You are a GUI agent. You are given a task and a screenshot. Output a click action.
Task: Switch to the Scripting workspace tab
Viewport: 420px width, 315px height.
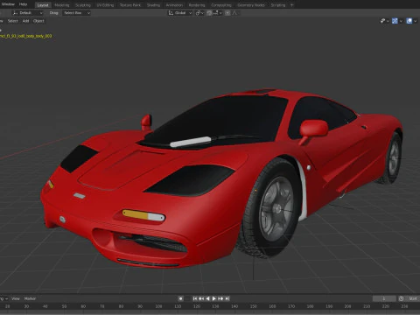[x=278, y=5]
